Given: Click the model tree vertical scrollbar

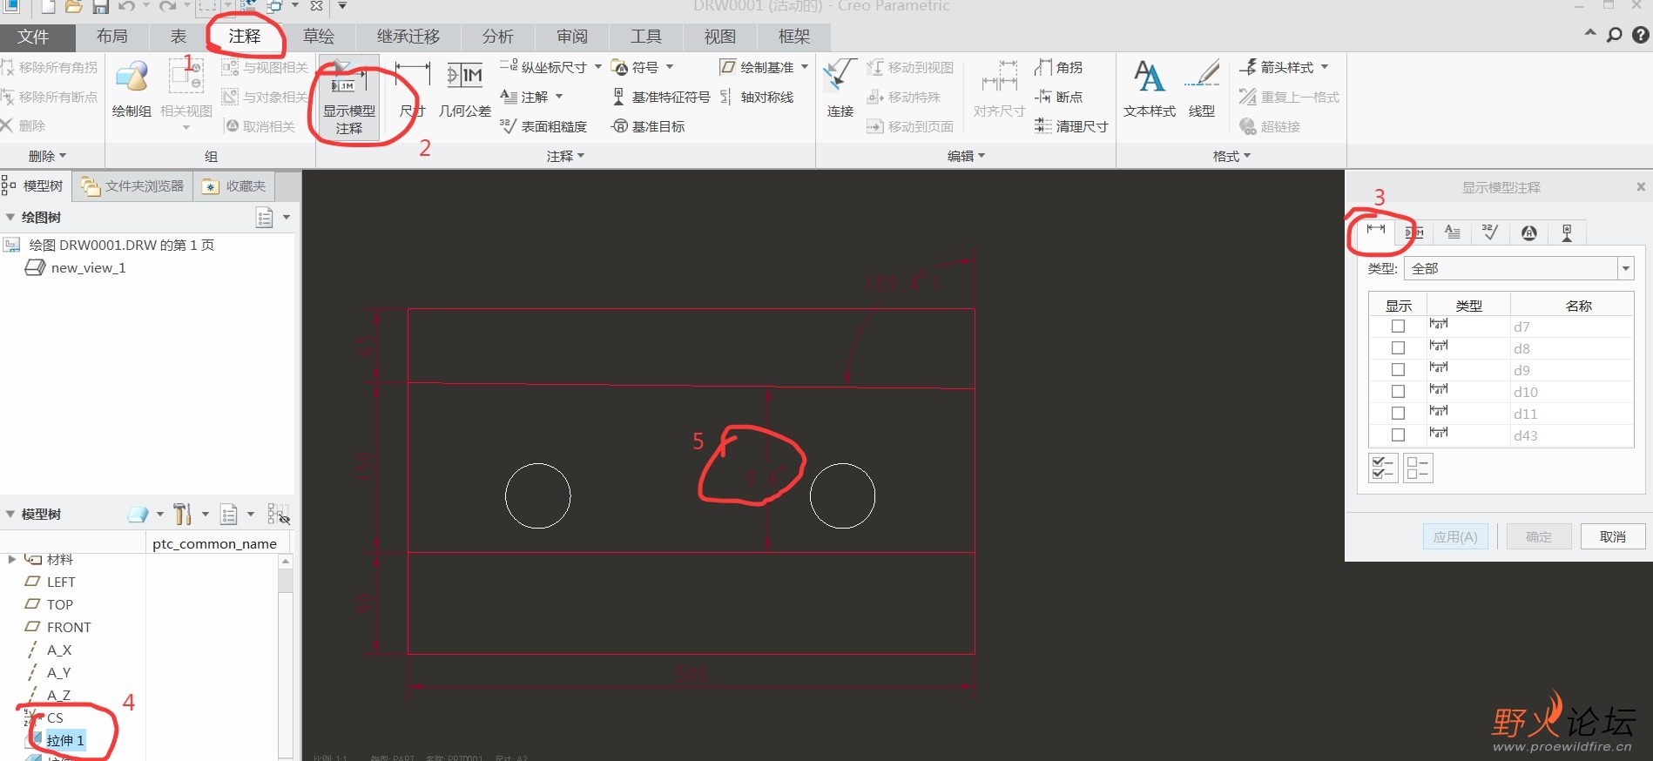Looking at the screenshot, I should pyautogui.click(x=285, y=657).
